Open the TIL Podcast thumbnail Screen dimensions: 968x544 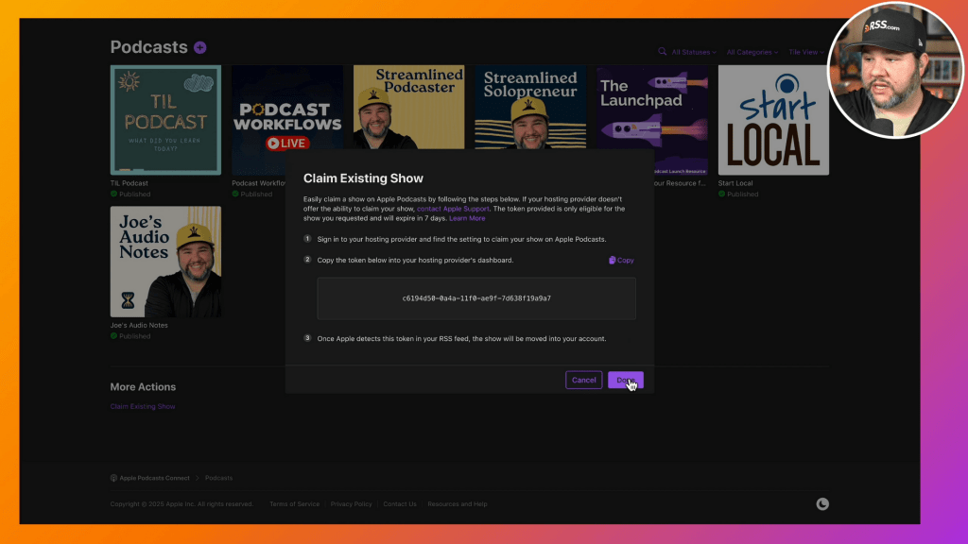click(x=165, y=120)
